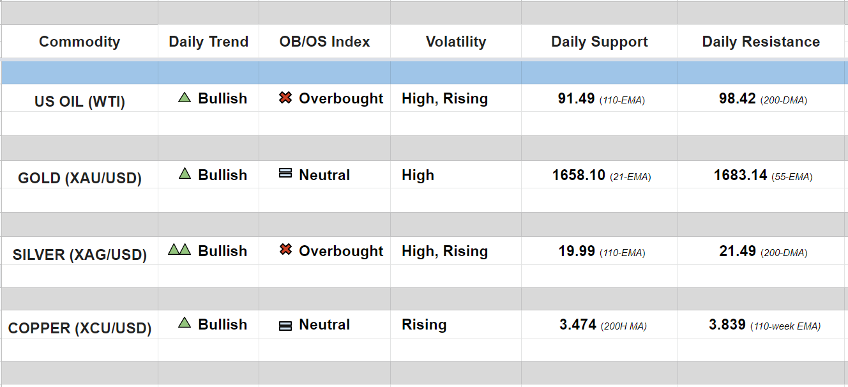Click the neutral bars icon in Copper row
The width and height of the screenshot is (848, 387).
pos(285,326)
